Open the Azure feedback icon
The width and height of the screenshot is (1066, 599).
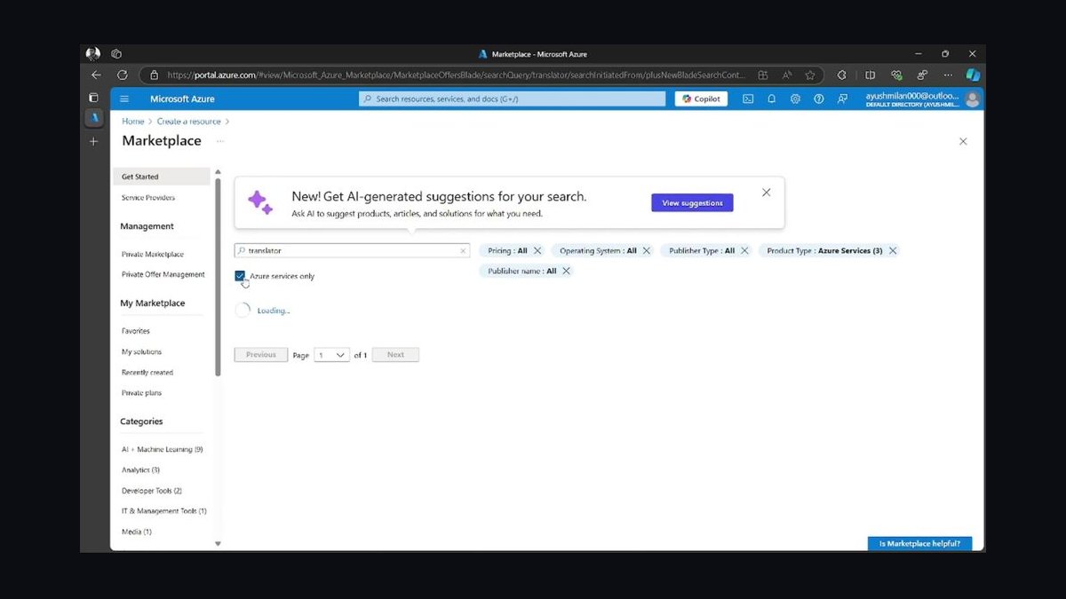pyautogui.click(x=842, y=99)
